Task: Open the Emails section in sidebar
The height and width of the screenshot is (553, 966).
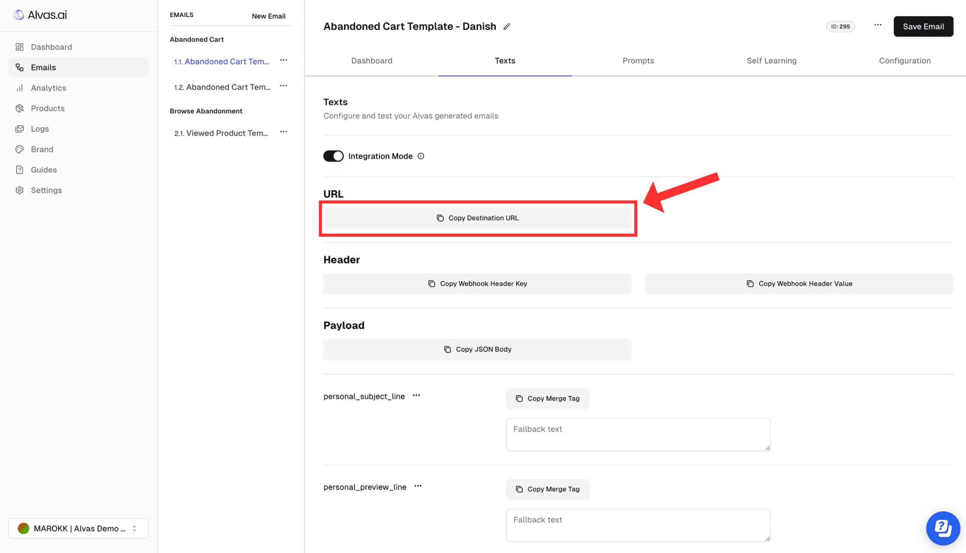Action: [x=78, y=67]
